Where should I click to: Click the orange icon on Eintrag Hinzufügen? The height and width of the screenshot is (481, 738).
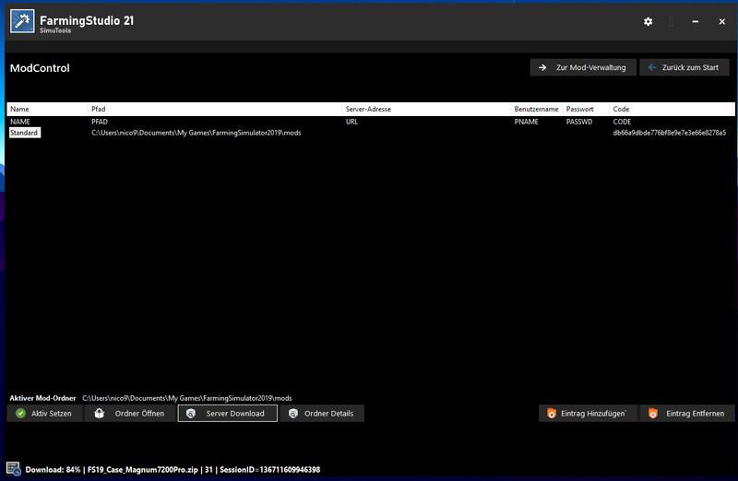[552, 414]
